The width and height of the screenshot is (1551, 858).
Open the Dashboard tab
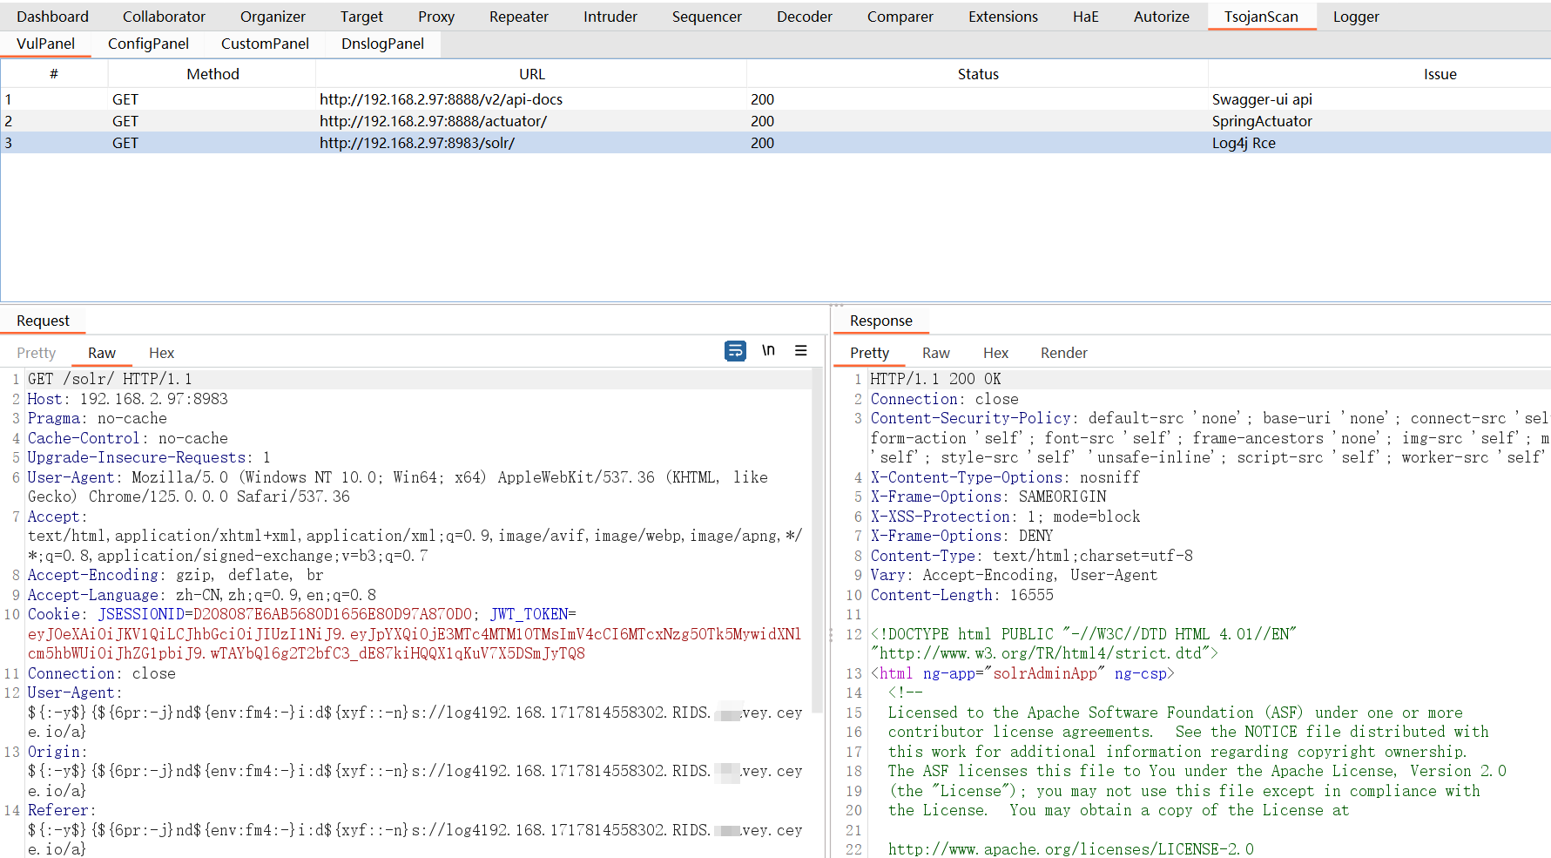click(52, 17)
